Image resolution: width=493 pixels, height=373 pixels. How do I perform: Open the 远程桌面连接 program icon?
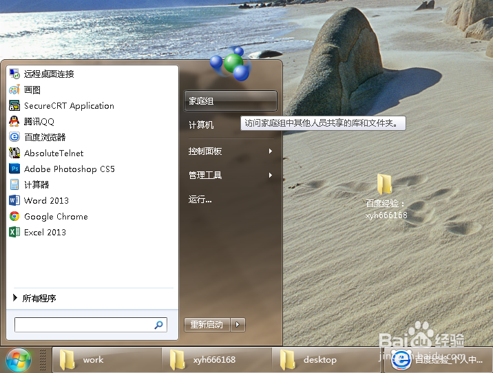pyautogui.click(x=14, y=74)
